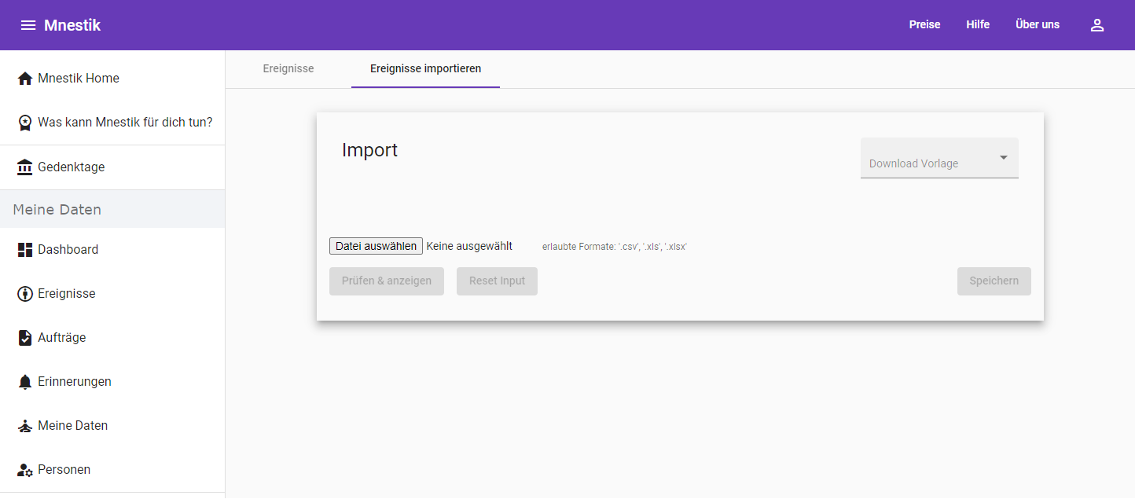
Task: Open the Hilfe page link
Action: (978, 25)
